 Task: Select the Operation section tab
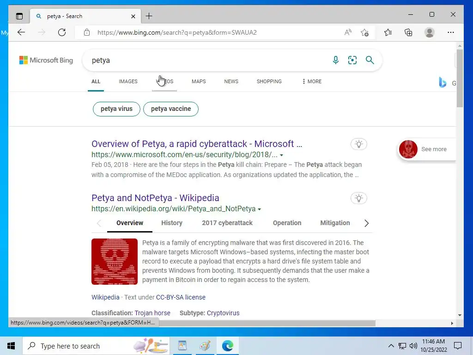click(x=287, y=223)
